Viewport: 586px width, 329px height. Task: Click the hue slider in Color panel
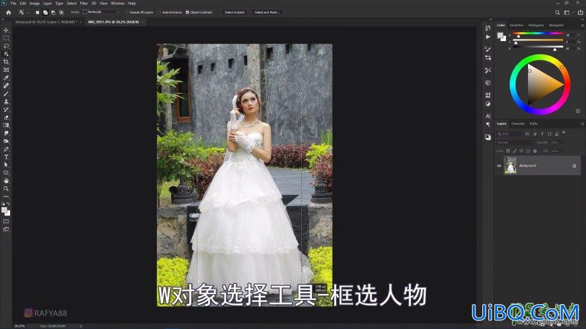tap(538, 34)
